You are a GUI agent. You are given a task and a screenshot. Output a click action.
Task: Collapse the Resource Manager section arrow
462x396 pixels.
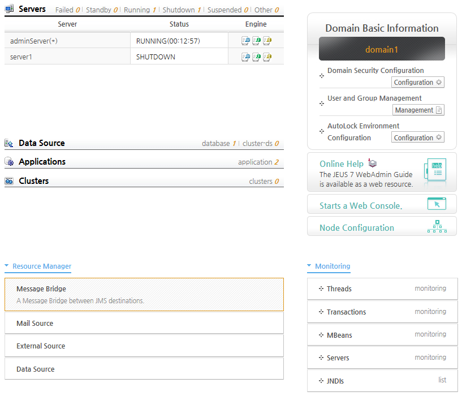point(7,265)
